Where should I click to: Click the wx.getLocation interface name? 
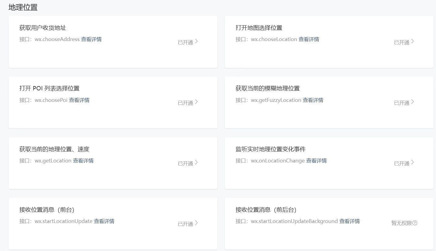[53, 161]
